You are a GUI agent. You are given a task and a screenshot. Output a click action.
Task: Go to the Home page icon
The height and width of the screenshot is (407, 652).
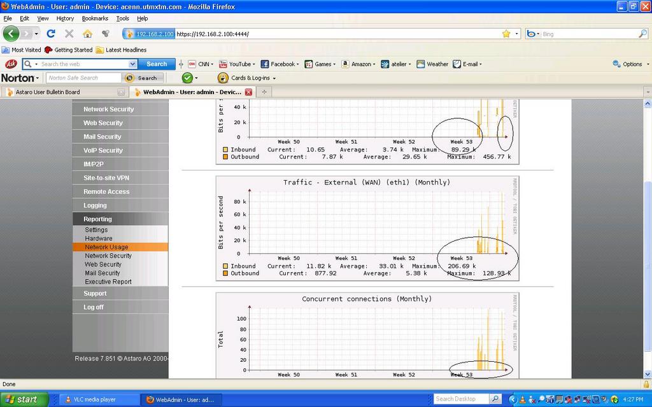coord(87,34)
